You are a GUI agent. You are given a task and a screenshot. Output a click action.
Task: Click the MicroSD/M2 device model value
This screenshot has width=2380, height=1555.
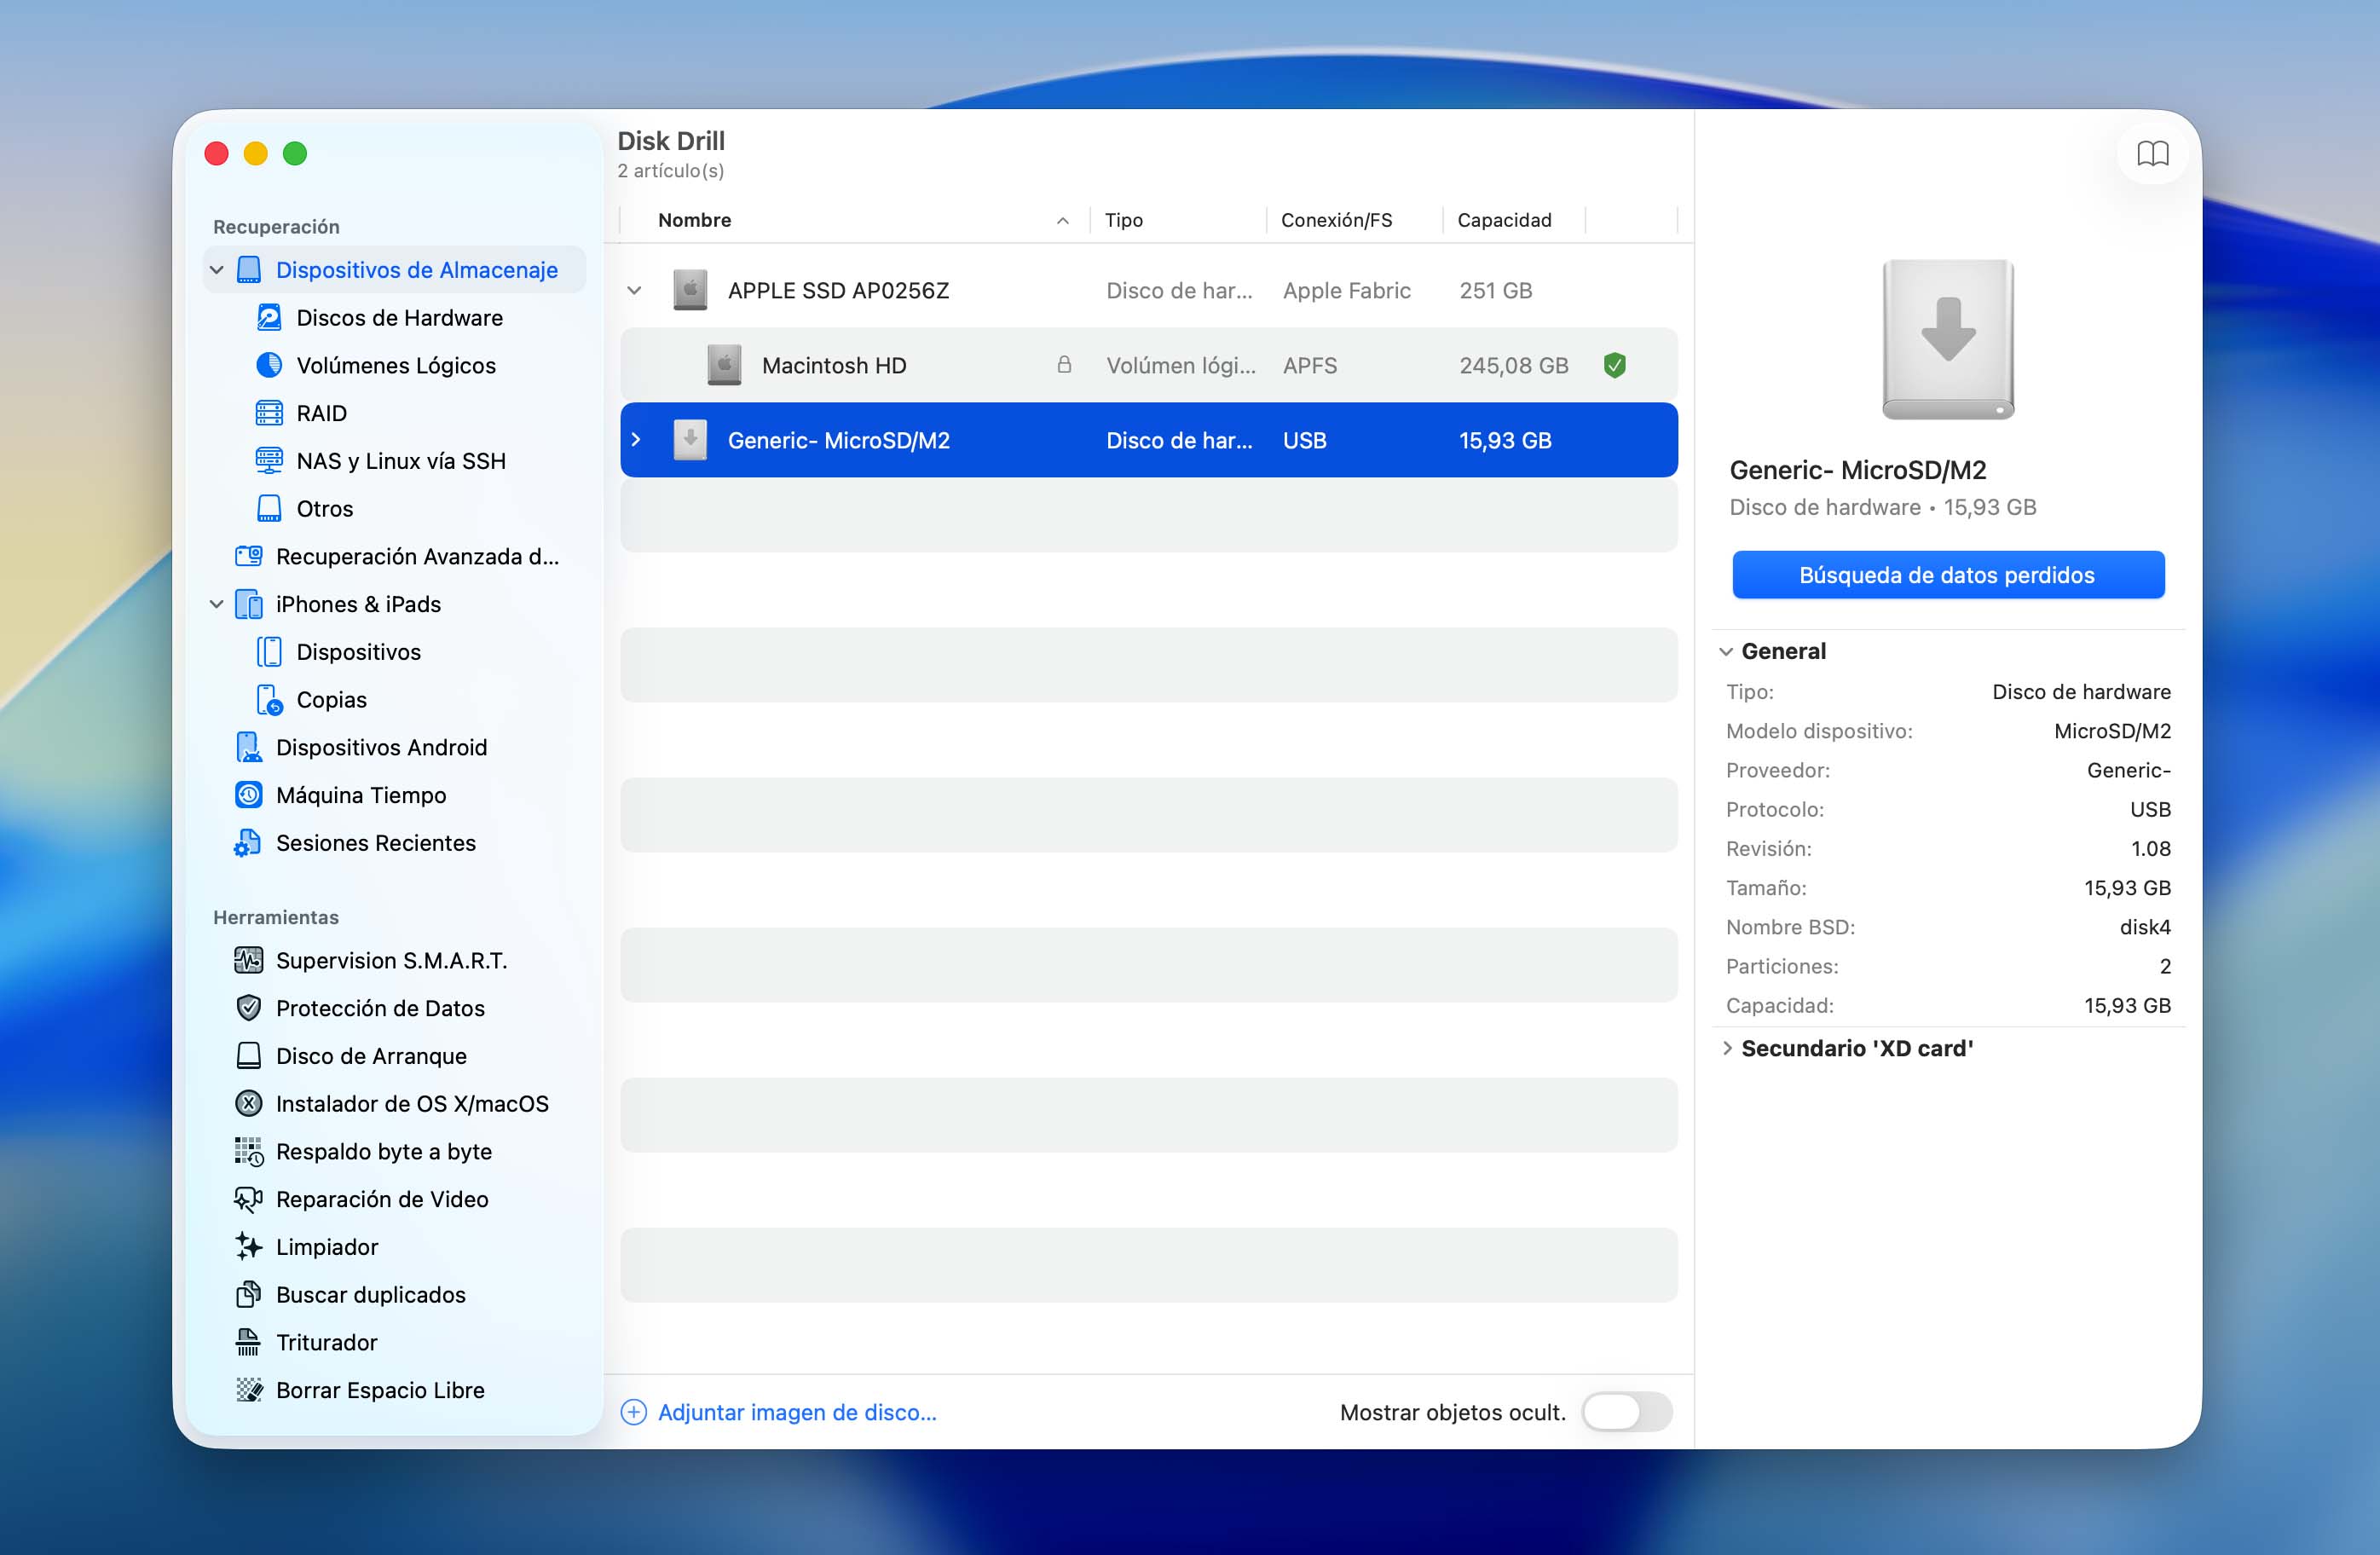coord(2112,731)
